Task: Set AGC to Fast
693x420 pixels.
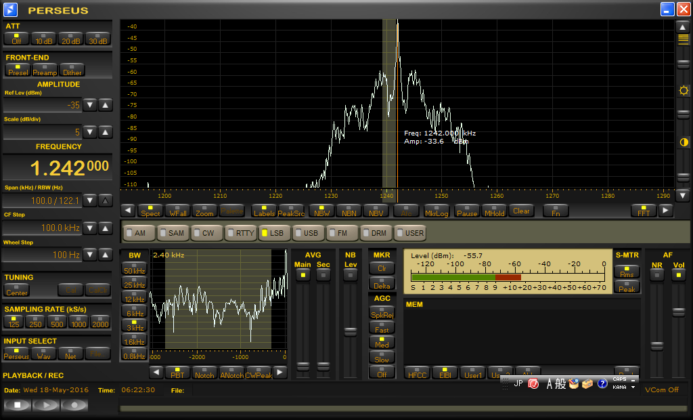Action: click(382, 327)
